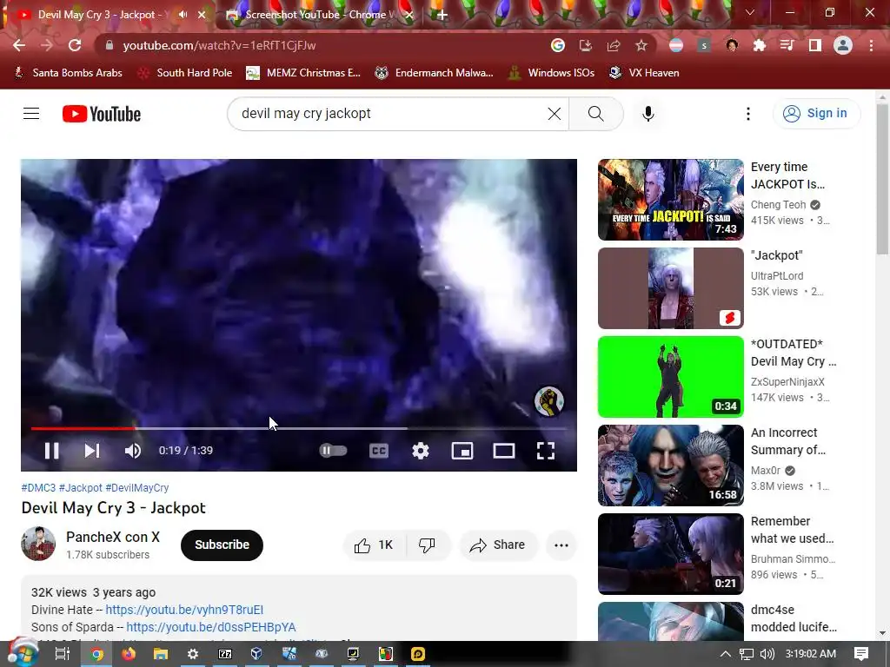This screenshot has height=667, width=890.
Task: Open Remember what we used video title
Action: [x=793, y=530]
